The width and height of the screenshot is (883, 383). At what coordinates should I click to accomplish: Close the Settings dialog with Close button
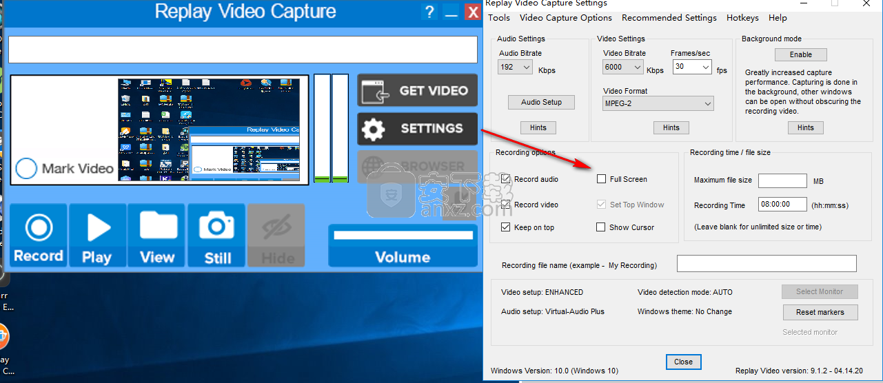684,362
